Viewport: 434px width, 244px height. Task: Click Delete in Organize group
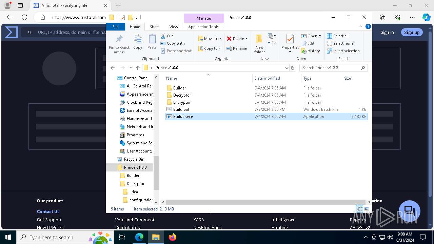[237, 39]
